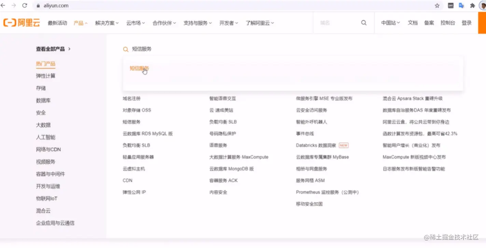The width and height of the screenshot is (486, 248).
Task: Open the browser profile avatar
Action: click(x=482, y=5)
